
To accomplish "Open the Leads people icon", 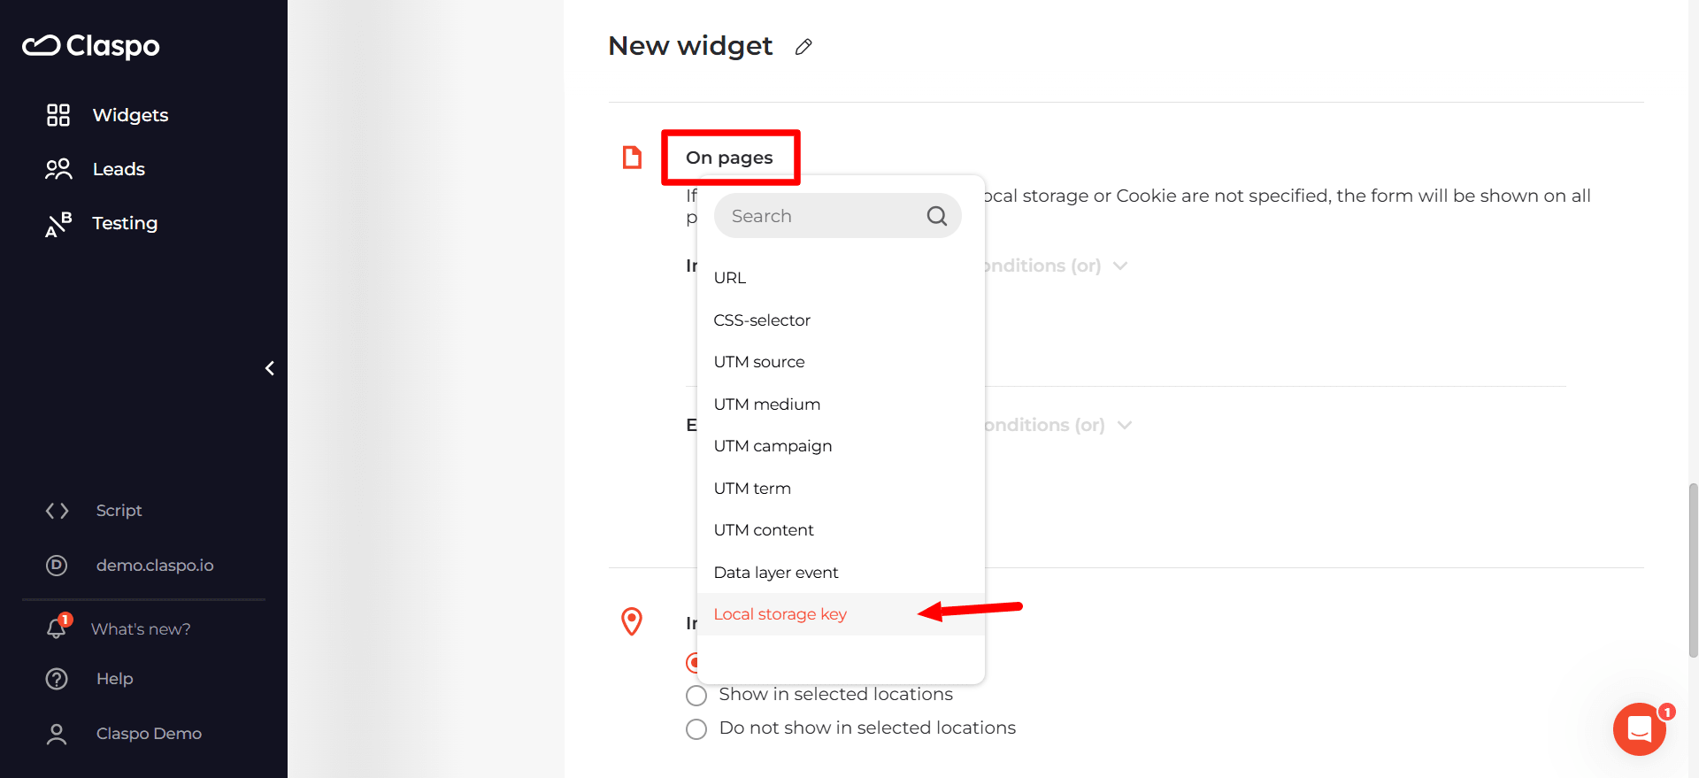I will point(58,169).
